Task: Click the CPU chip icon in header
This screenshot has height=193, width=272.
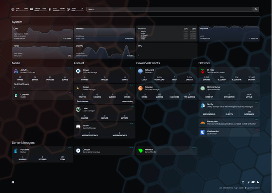Action: [13, 9]
